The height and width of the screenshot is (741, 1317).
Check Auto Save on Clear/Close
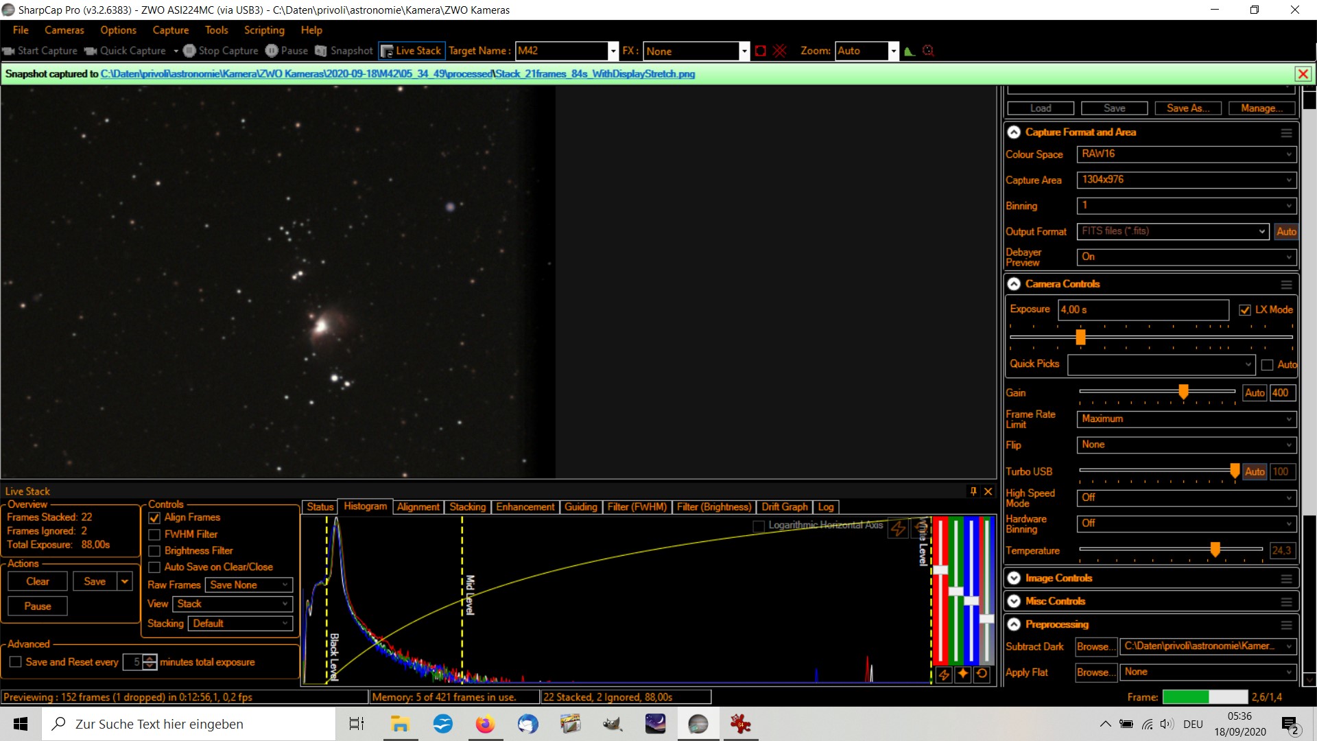click(154, 567)
